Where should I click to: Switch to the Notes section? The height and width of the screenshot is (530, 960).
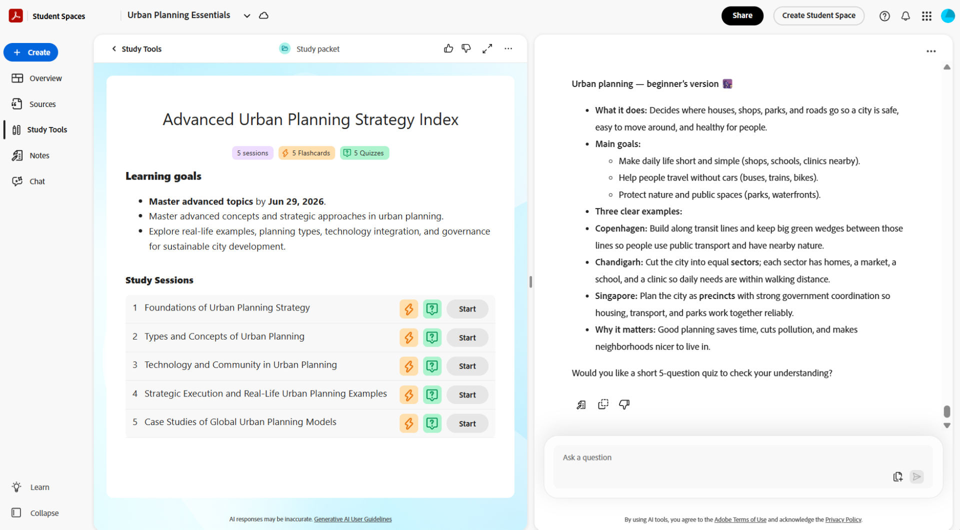pos(38,155)
